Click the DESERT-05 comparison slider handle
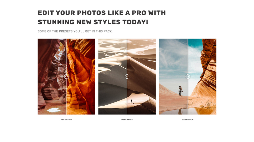Image resolution: width=254 pixels, height=142 pixels. tap(127, 77)
